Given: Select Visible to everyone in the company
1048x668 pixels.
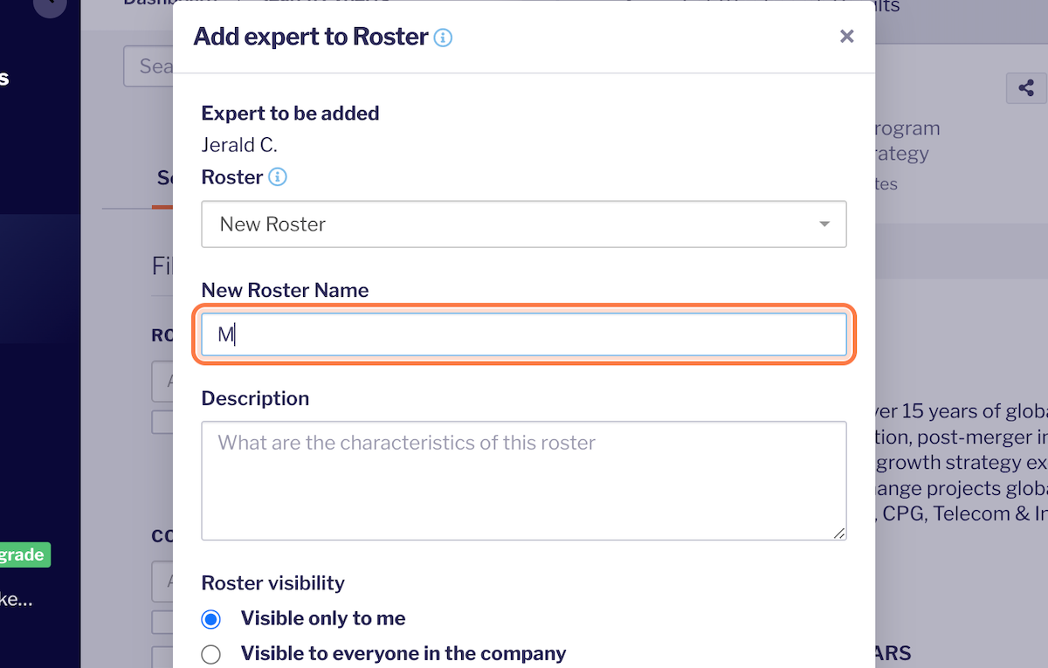Looking at the screenshot, I should [211, 654].
